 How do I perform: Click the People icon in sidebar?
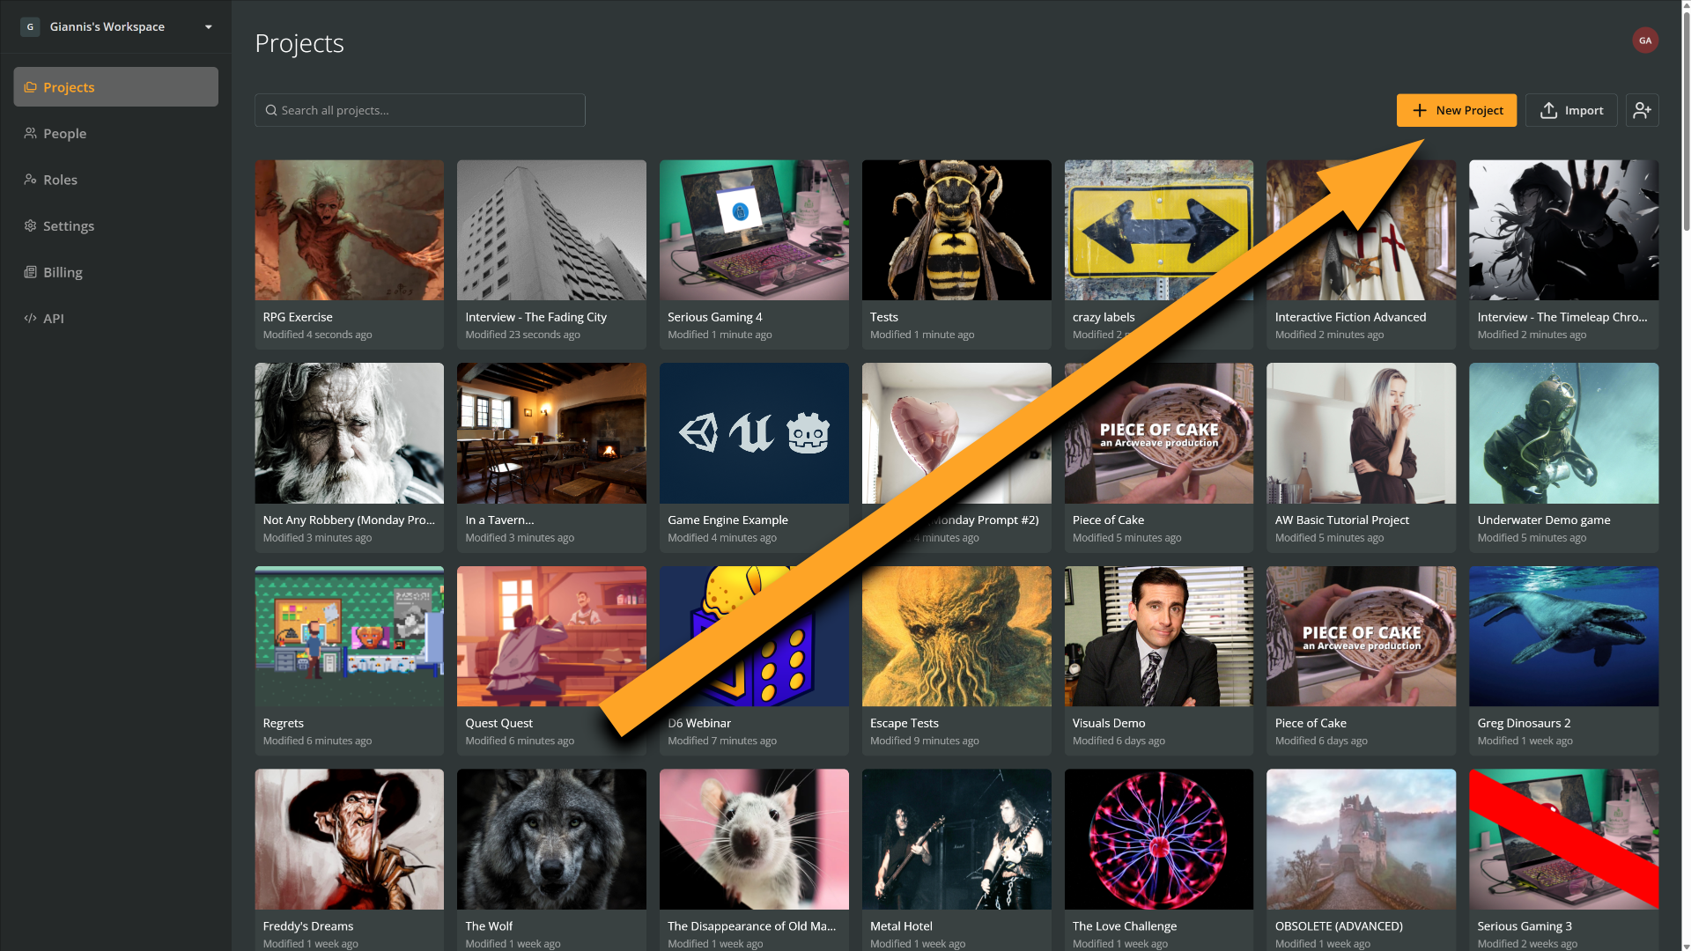pyautogui.click(x=30, y=133)
